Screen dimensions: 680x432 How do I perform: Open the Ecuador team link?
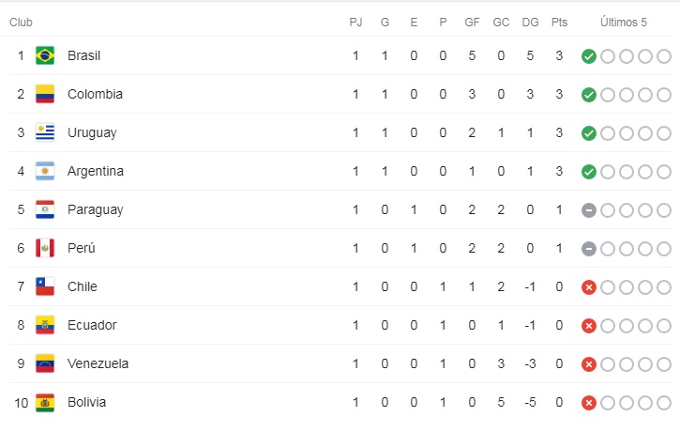[x=92, y=325]
